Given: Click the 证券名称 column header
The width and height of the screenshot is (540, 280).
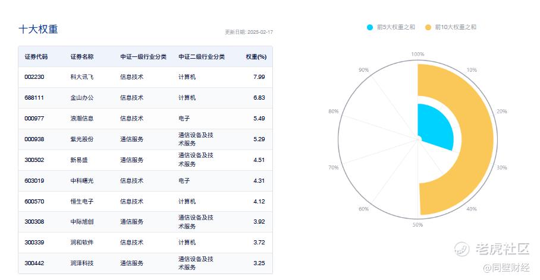Looking at the screenshot, I should point(82,57).
